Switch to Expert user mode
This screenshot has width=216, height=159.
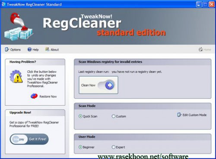click(114, 147)
